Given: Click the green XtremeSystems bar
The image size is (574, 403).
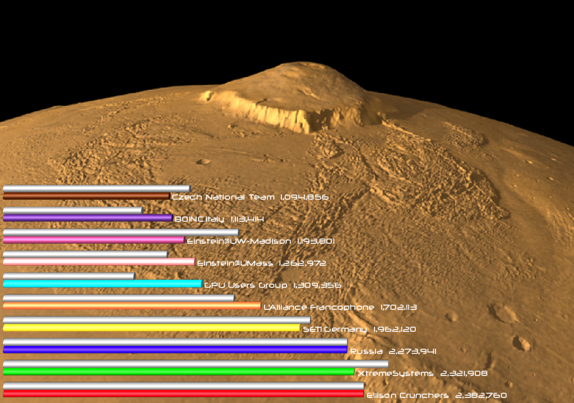Looking at the screenshot, I should pos(178,372).
